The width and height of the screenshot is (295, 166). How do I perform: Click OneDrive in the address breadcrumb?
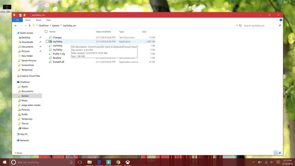(x=43, y=26)
